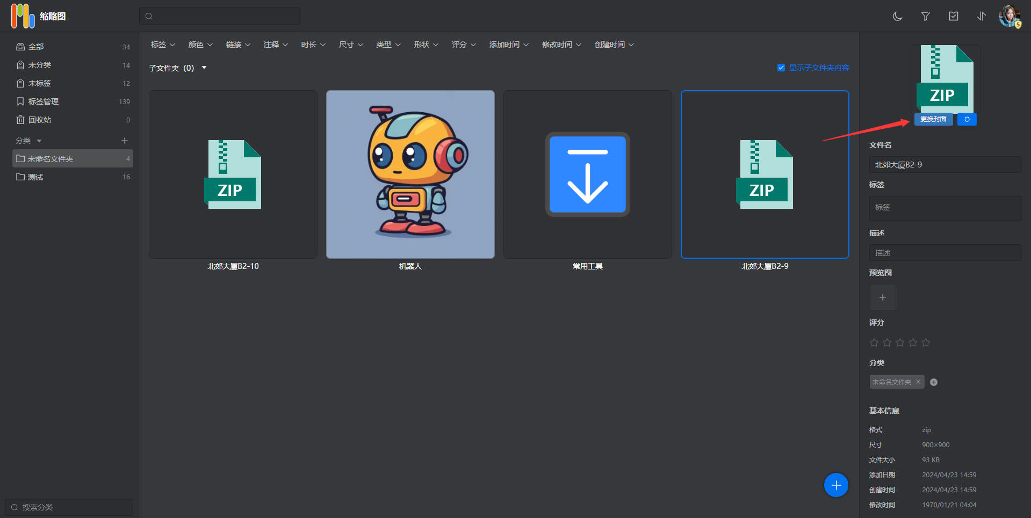Expand the 标签 filter dropdown
Image resolution: width=1031 pixels, height=518 pixels.
click(x=163, y=45)
